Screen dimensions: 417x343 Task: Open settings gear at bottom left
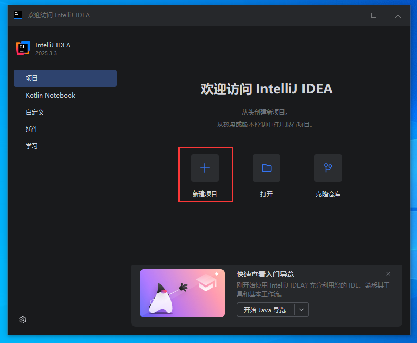pos(23,320)
